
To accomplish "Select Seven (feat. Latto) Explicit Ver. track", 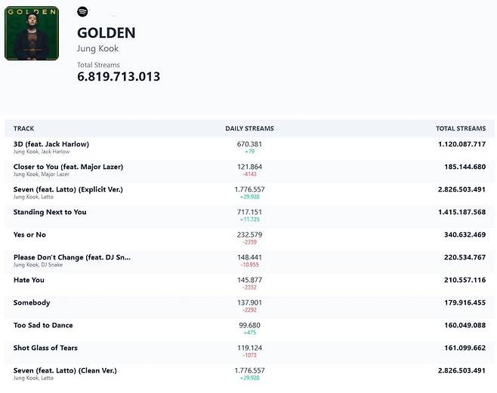I will tap(68, 189).
